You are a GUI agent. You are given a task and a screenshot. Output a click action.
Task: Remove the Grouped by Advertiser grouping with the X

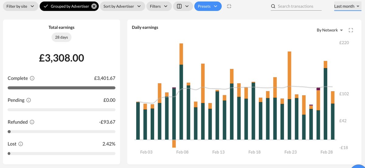coord(94,6)
